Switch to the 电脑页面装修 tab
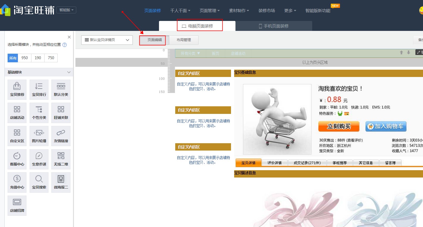423x227 pixels. 197,26
